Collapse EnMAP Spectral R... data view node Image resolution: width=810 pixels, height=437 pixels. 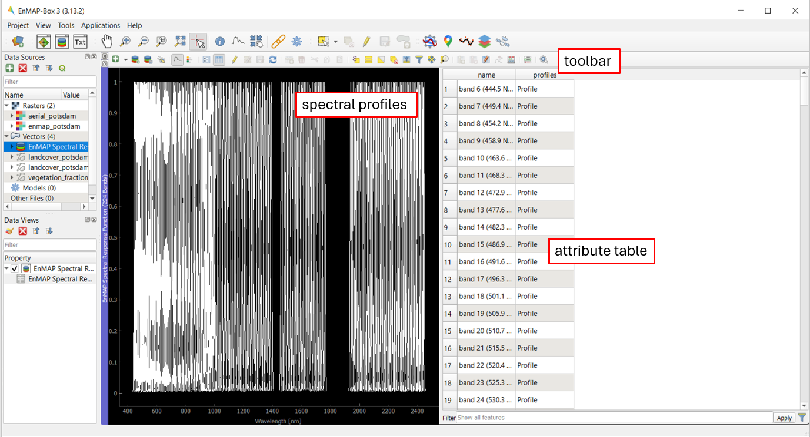[x=7, y=268]
